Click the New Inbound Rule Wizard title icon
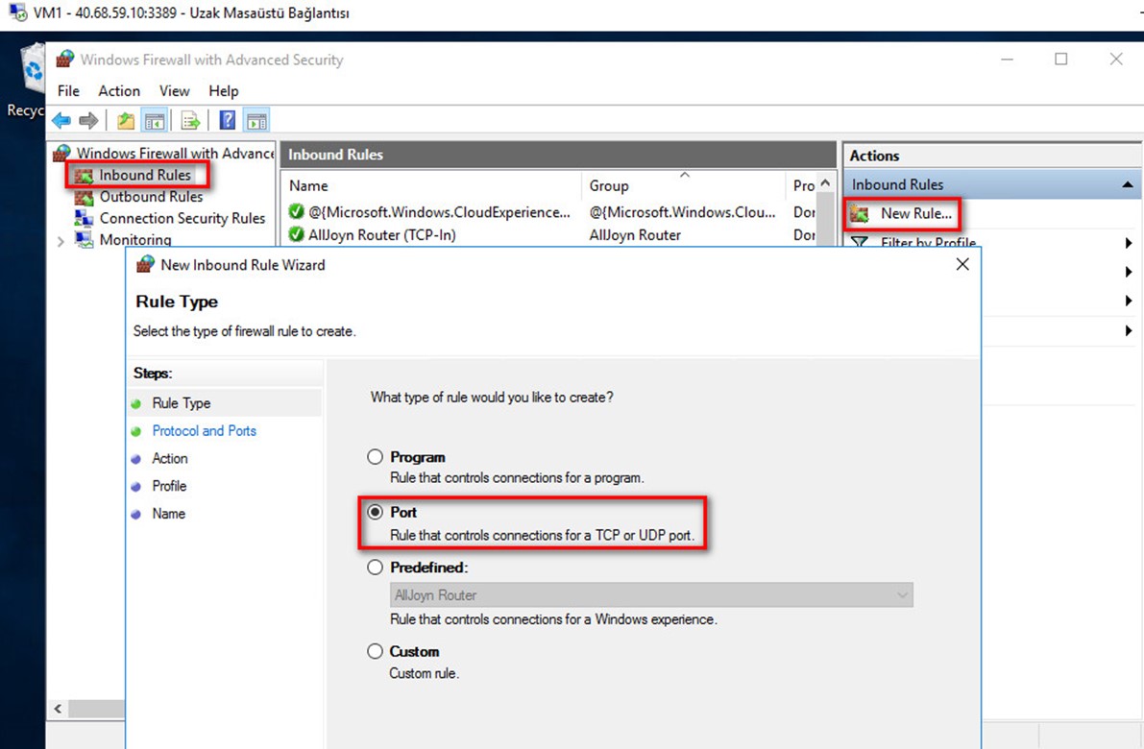The image size is (1144, 749). pyautogui.click(x=145, y=265)
